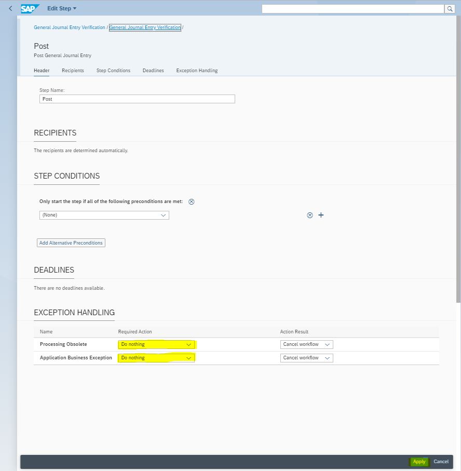The height and width of the screenshot is (471, 461).
Task: Click the Step Name input field
Action: click(137, 99)
